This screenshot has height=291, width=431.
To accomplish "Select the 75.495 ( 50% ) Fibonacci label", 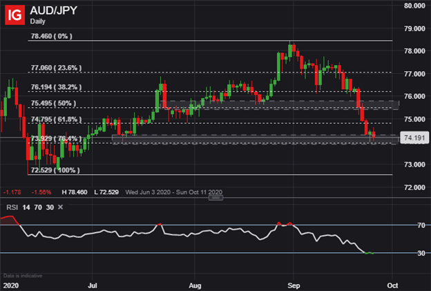I will pos(53,103).
